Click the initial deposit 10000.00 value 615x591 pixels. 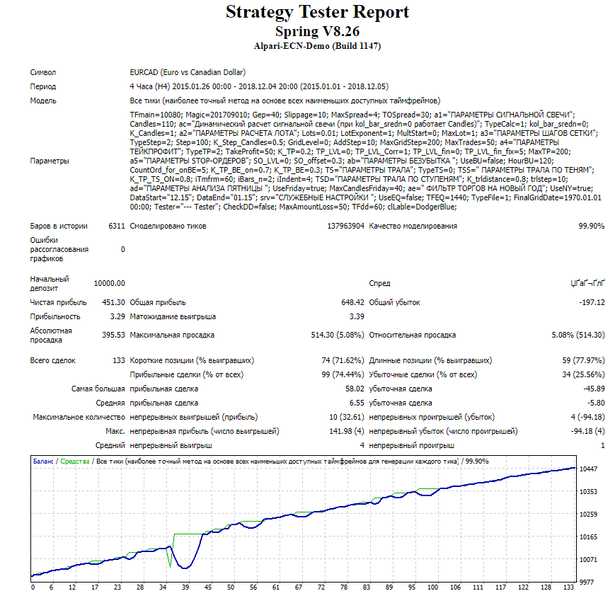tap(109, 283)
